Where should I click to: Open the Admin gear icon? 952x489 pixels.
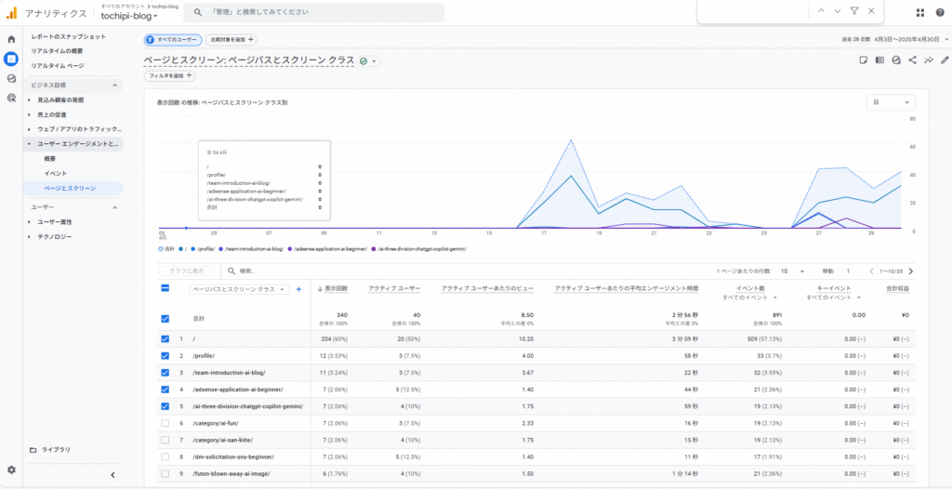click(11, 469)
